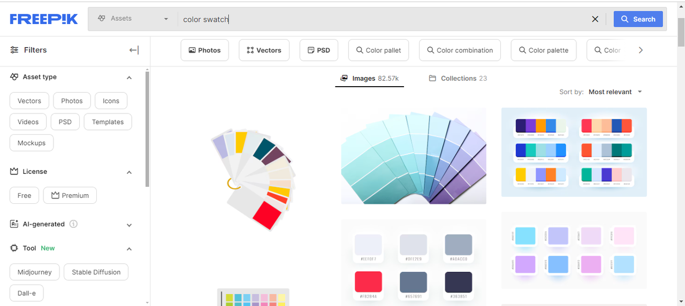Search related term Color pallet
The height and width of the screenshot is (306, 685).
pos(378,50)
